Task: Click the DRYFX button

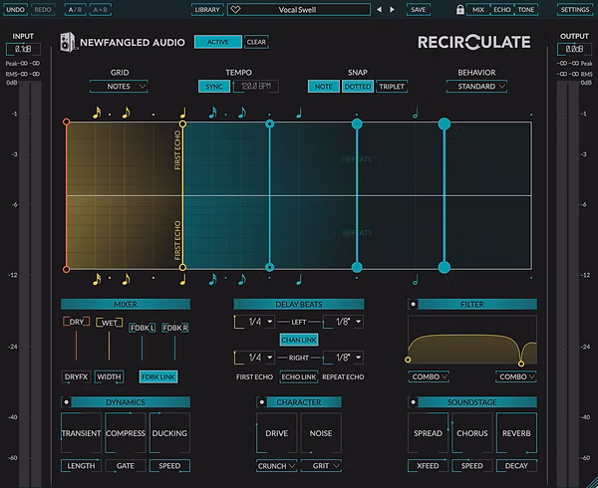Action: coord(77,376)
